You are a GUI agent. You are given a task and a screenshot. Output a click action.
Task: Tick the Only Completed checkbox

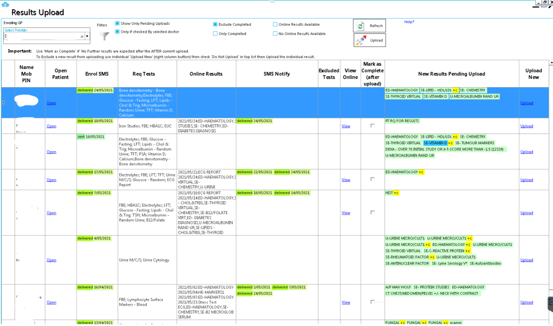pos(215,34)
